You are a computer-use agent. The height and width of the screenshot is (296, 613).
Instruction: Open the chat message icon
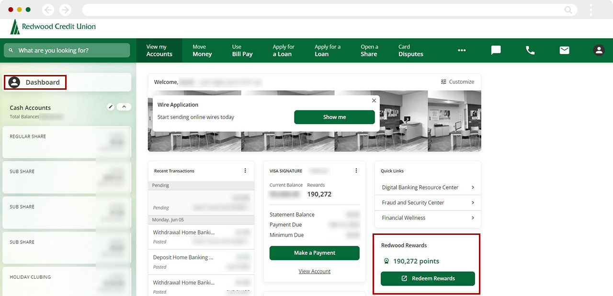click(x=496, y=50)
